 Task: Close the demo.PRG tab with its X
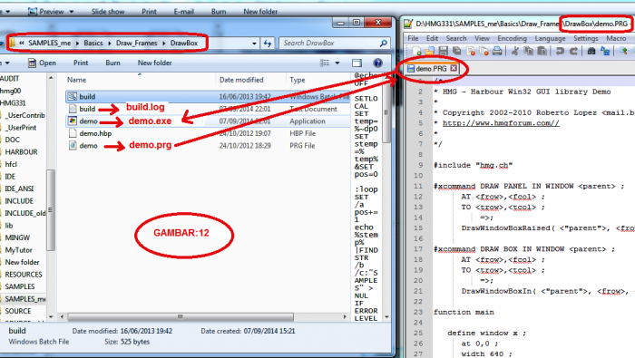pos(454,68)
